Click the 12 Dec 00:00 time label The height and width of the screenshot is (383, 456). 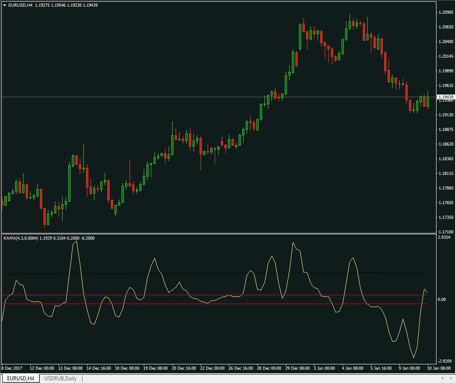pyautogui.click(x=42, y=368)
